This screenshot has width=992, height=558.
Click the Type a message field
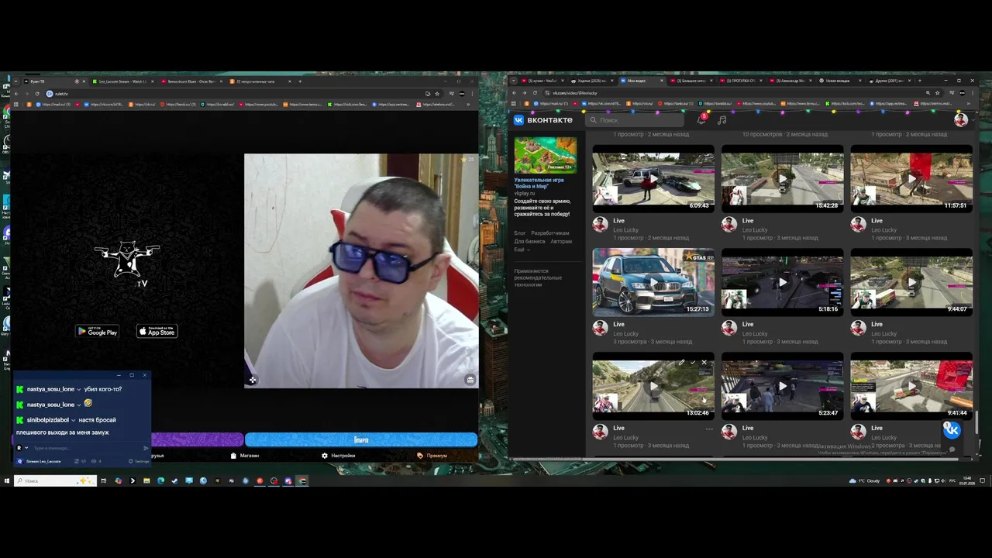pos(85,448)
